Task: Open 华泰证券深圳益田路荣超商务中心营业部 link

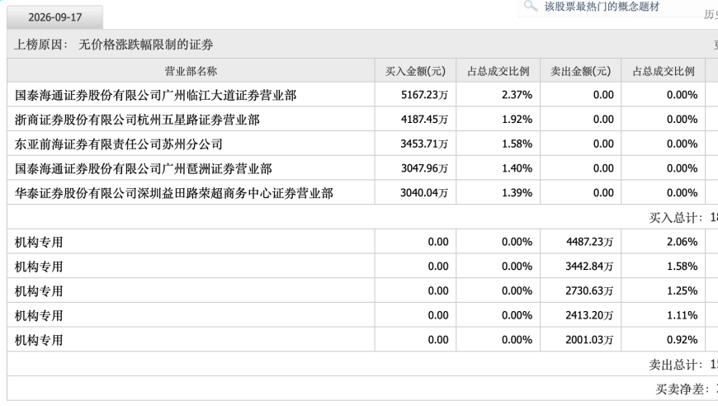Action: click(174, 193)
